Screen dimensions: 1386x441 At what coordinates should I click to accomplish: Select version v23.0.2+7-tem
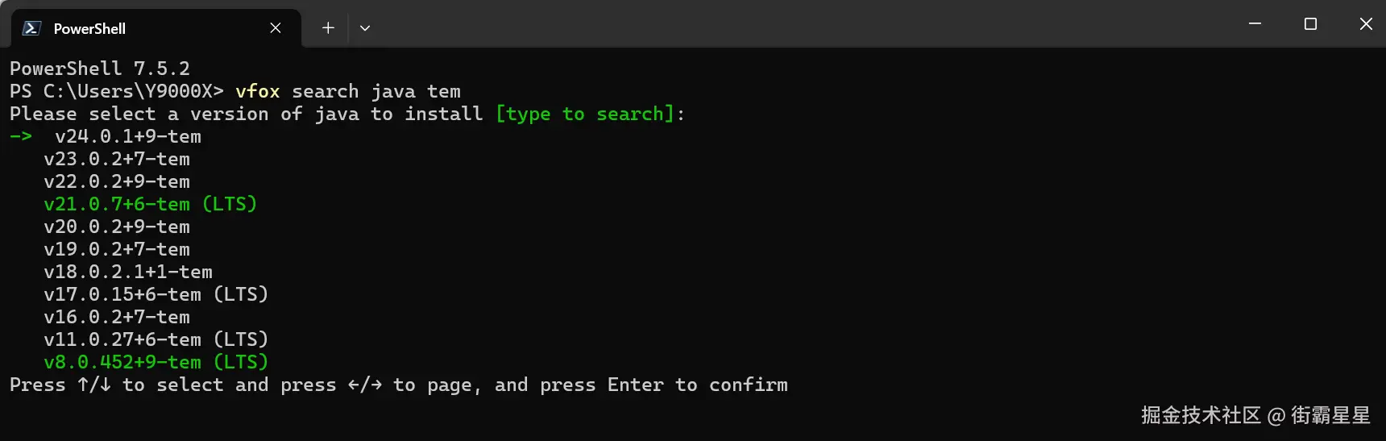(x=117, y=159)
